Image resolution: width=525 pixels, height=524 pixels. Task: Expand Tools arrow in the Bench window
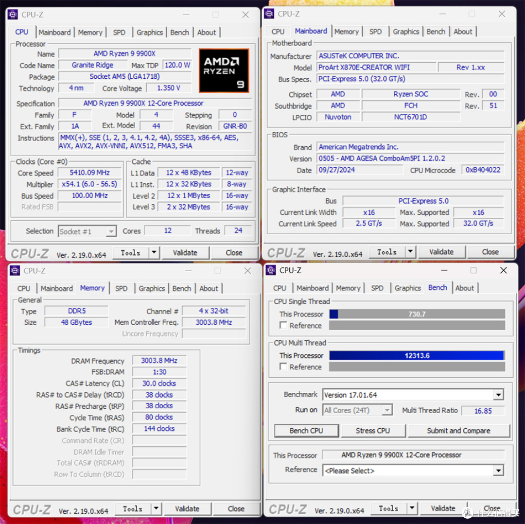[412, 508]
